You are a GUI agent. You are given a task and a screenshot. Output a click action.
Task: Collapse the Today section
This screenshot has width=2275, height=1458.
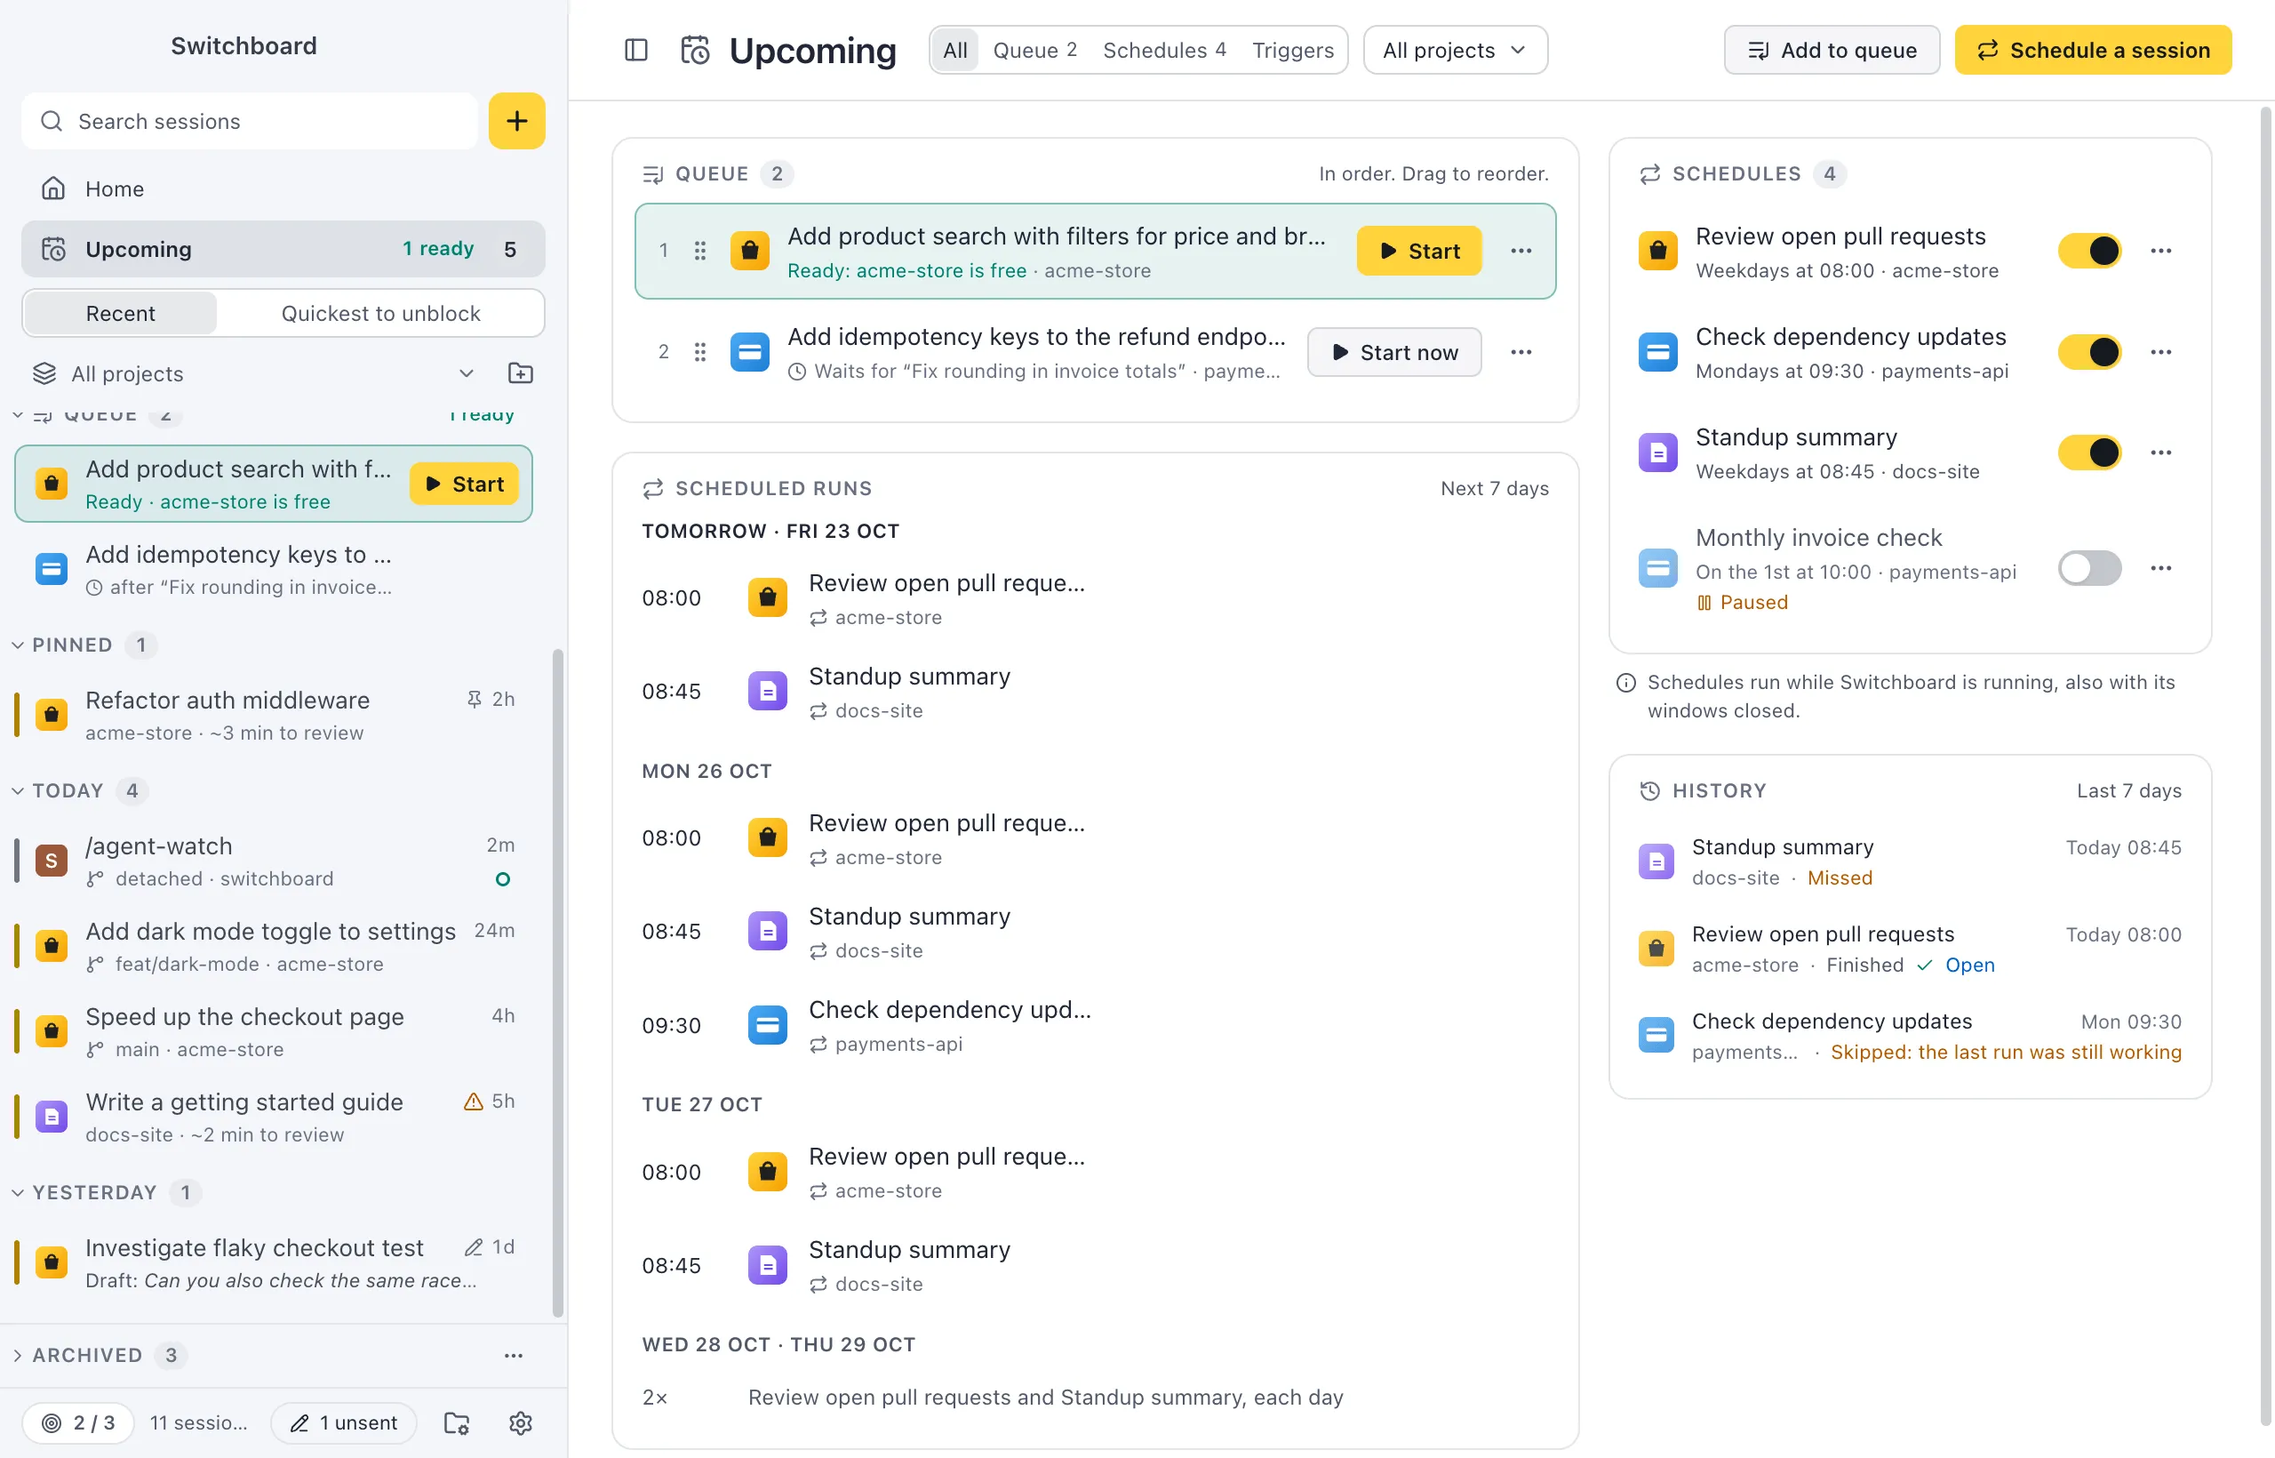[x=18, y=790]
